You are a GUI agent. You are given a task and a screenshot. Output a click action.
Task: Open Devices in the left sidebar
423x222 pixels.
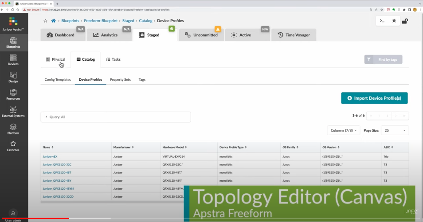click(13, 60)
